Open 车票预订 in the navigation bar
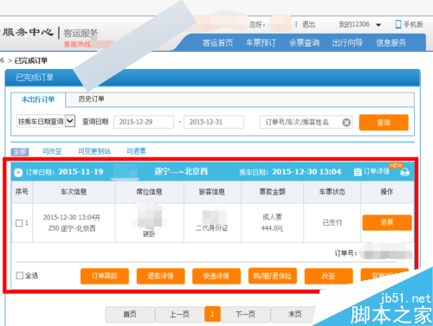433x326 pixels. point(261,43)
